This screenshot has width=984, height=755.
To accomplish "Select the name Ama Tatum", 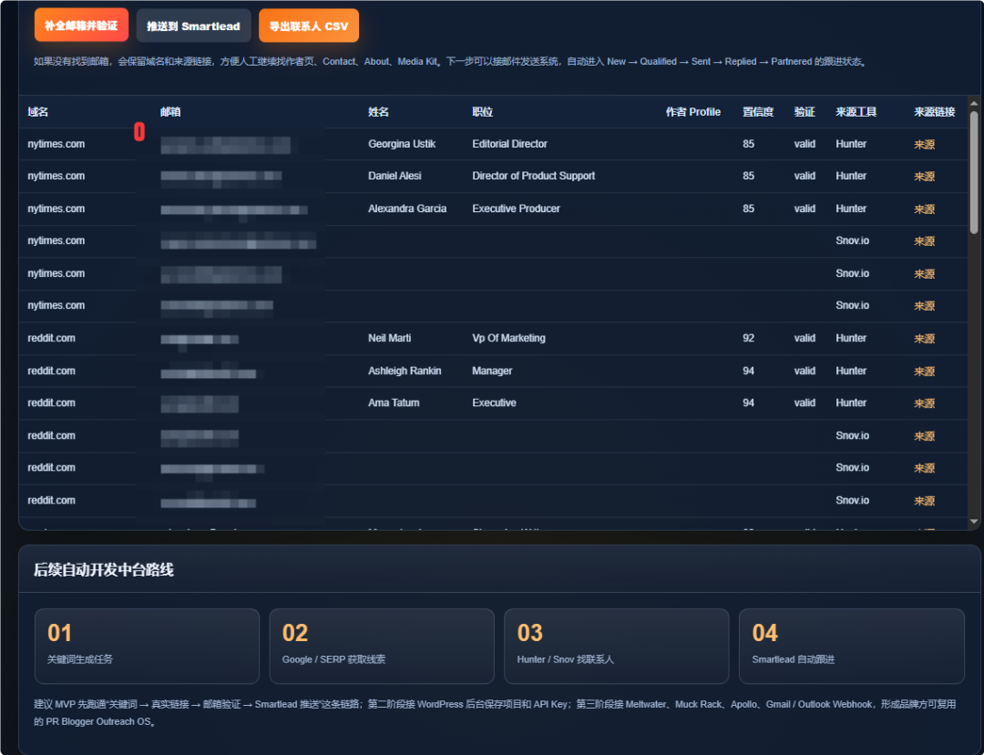I will [394, 403].
